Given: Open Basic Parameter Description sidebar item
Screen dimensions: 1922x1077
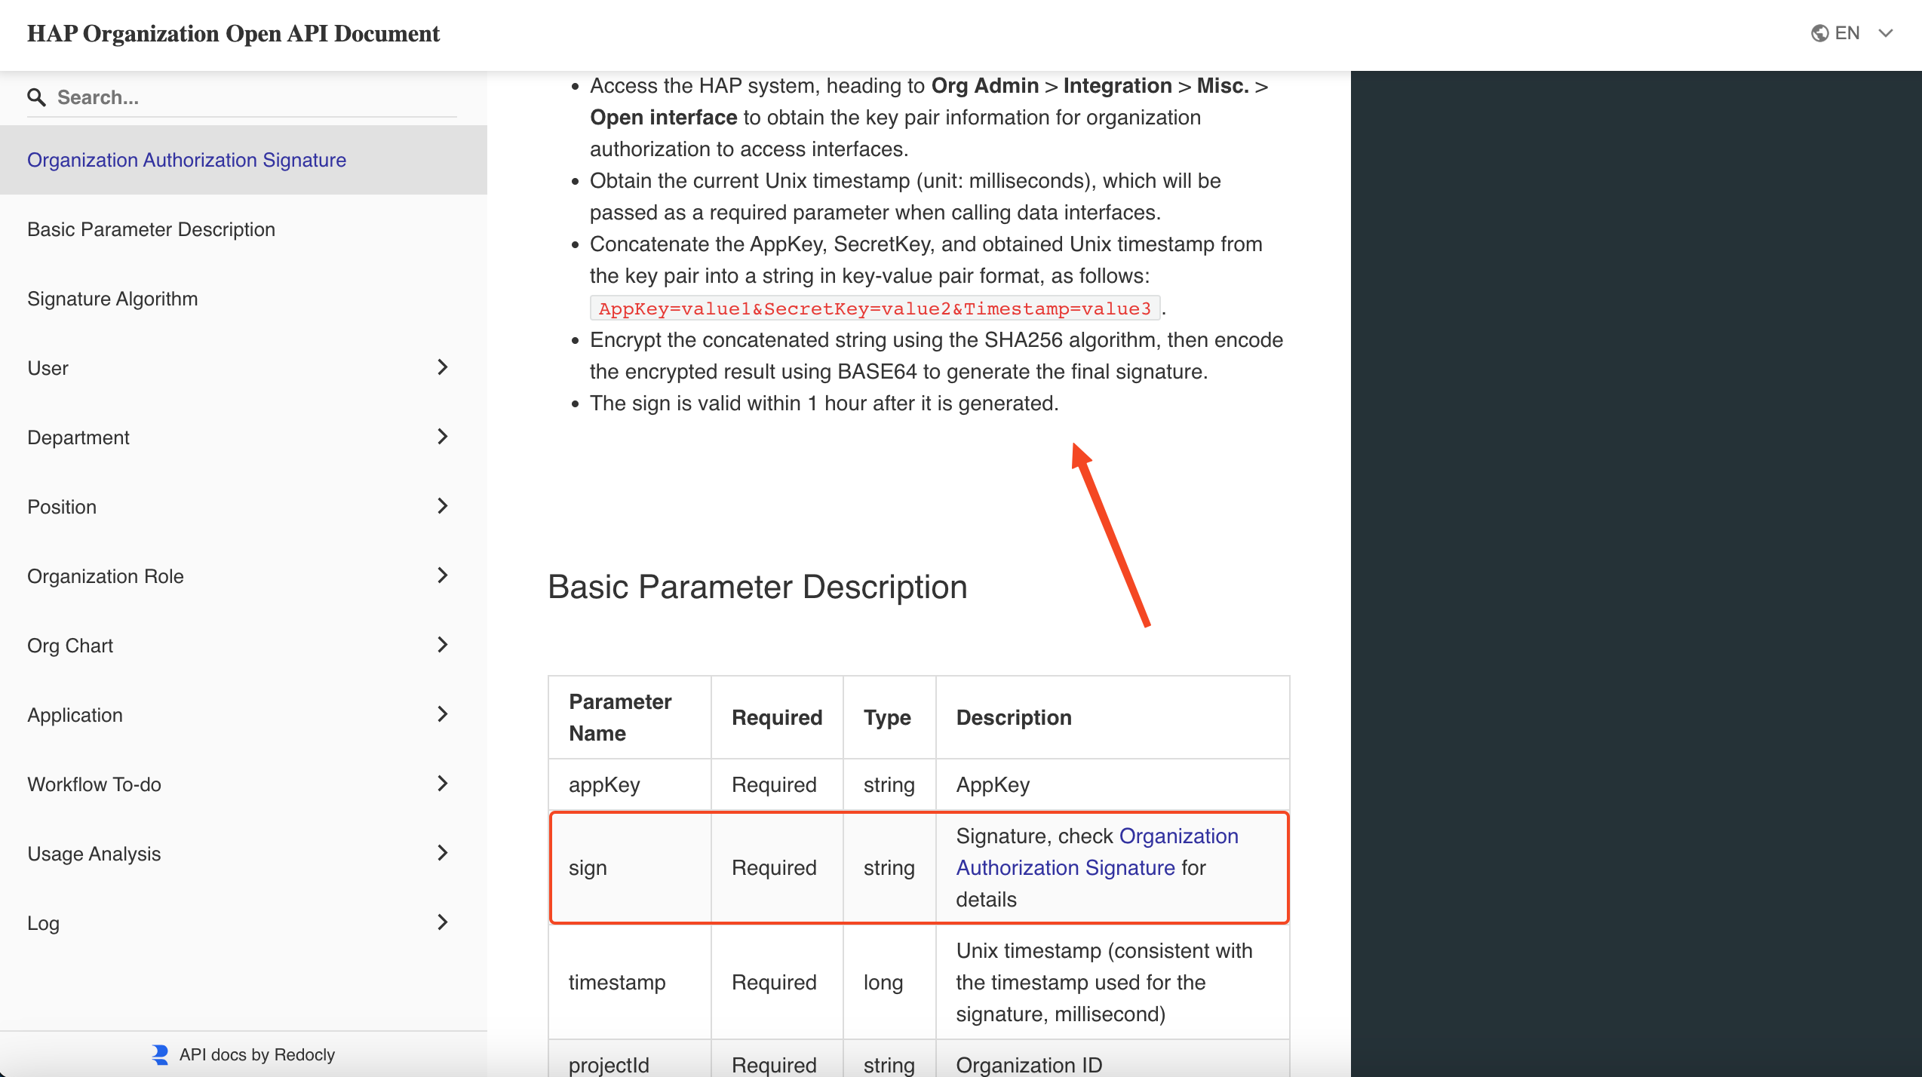Looking at the screenshot, I should (151, 229).
